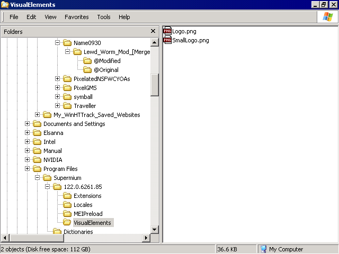Click the Intel folder icon
The width and height of the screenshot is (339, 254).
[37, 142]
